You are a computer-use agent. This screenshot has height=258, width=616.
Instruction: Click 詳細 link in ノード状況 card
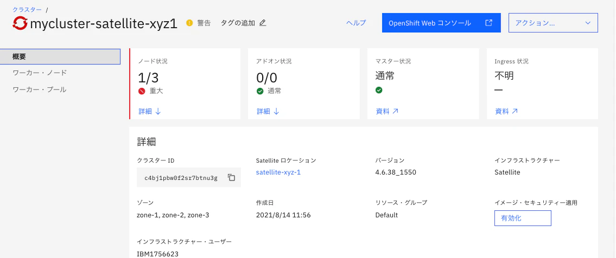tap(150, 111)
